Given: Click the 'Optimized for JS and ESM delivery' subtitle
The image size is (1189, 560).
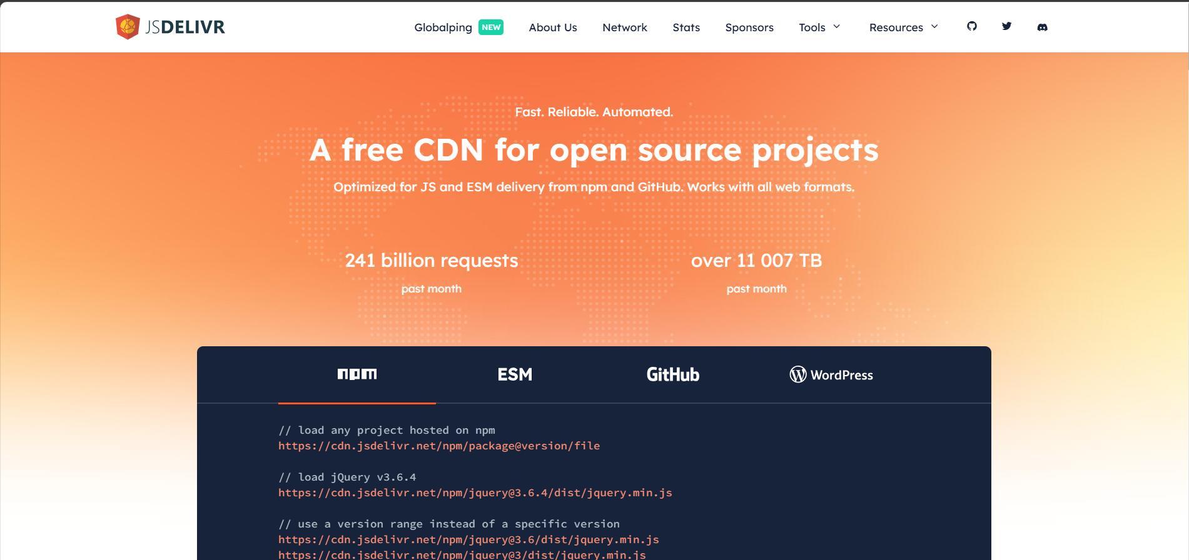Looking at the screenshot, I should pos(594,187).
